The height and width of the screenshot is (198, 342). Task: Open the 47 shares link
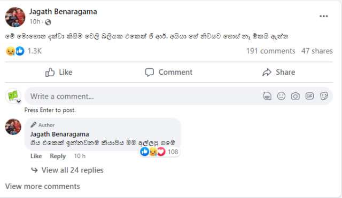coord(317,51)
